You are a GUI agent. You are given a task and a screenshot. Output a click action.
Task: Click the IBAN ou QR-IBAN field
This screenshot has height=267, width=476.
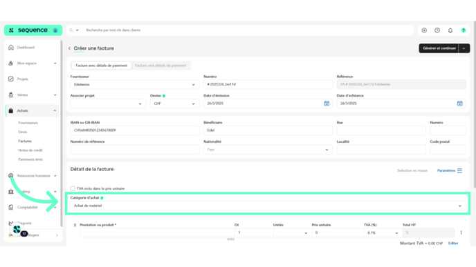coord(135,130)
